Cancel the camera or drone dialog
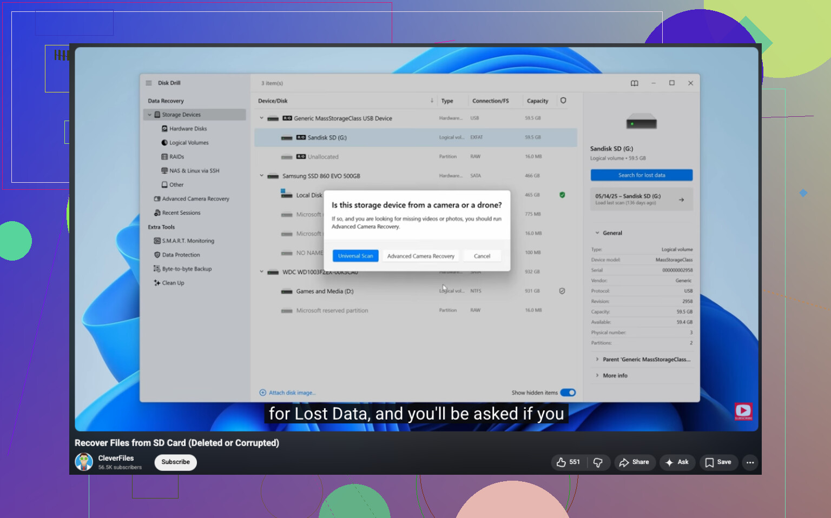The image size is (831, 518). (482, 256)
